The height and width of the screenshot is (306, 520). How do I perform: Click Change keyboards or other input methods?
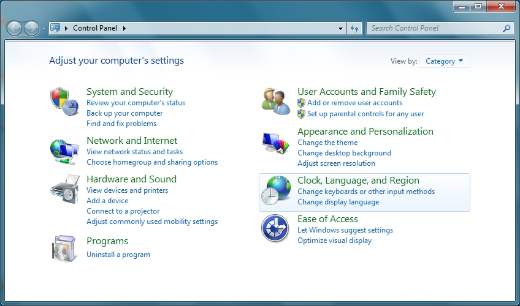366,192
